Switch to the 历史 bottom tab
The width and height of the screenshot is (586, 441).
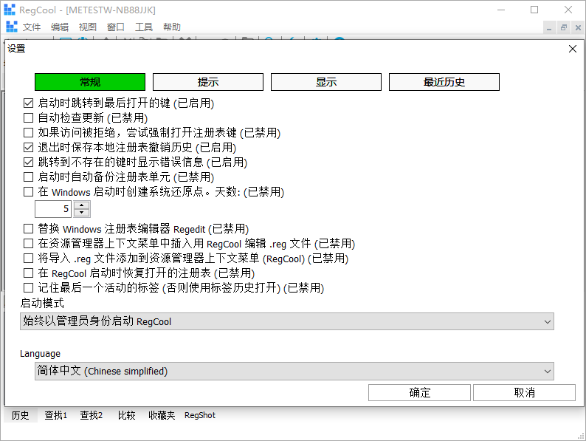20,415
